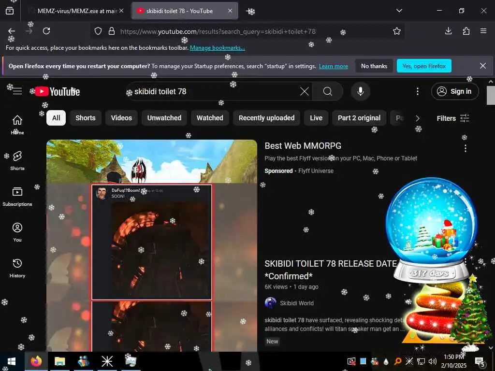The width and height of the screenshot is (495, 371).
Task: Go to YouTube logo home
Action: [58, 91]
